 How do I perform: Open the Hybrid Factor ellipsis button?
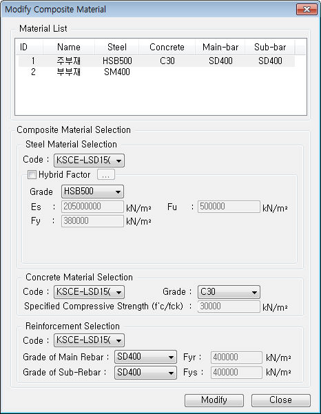(x=106, y=174)
